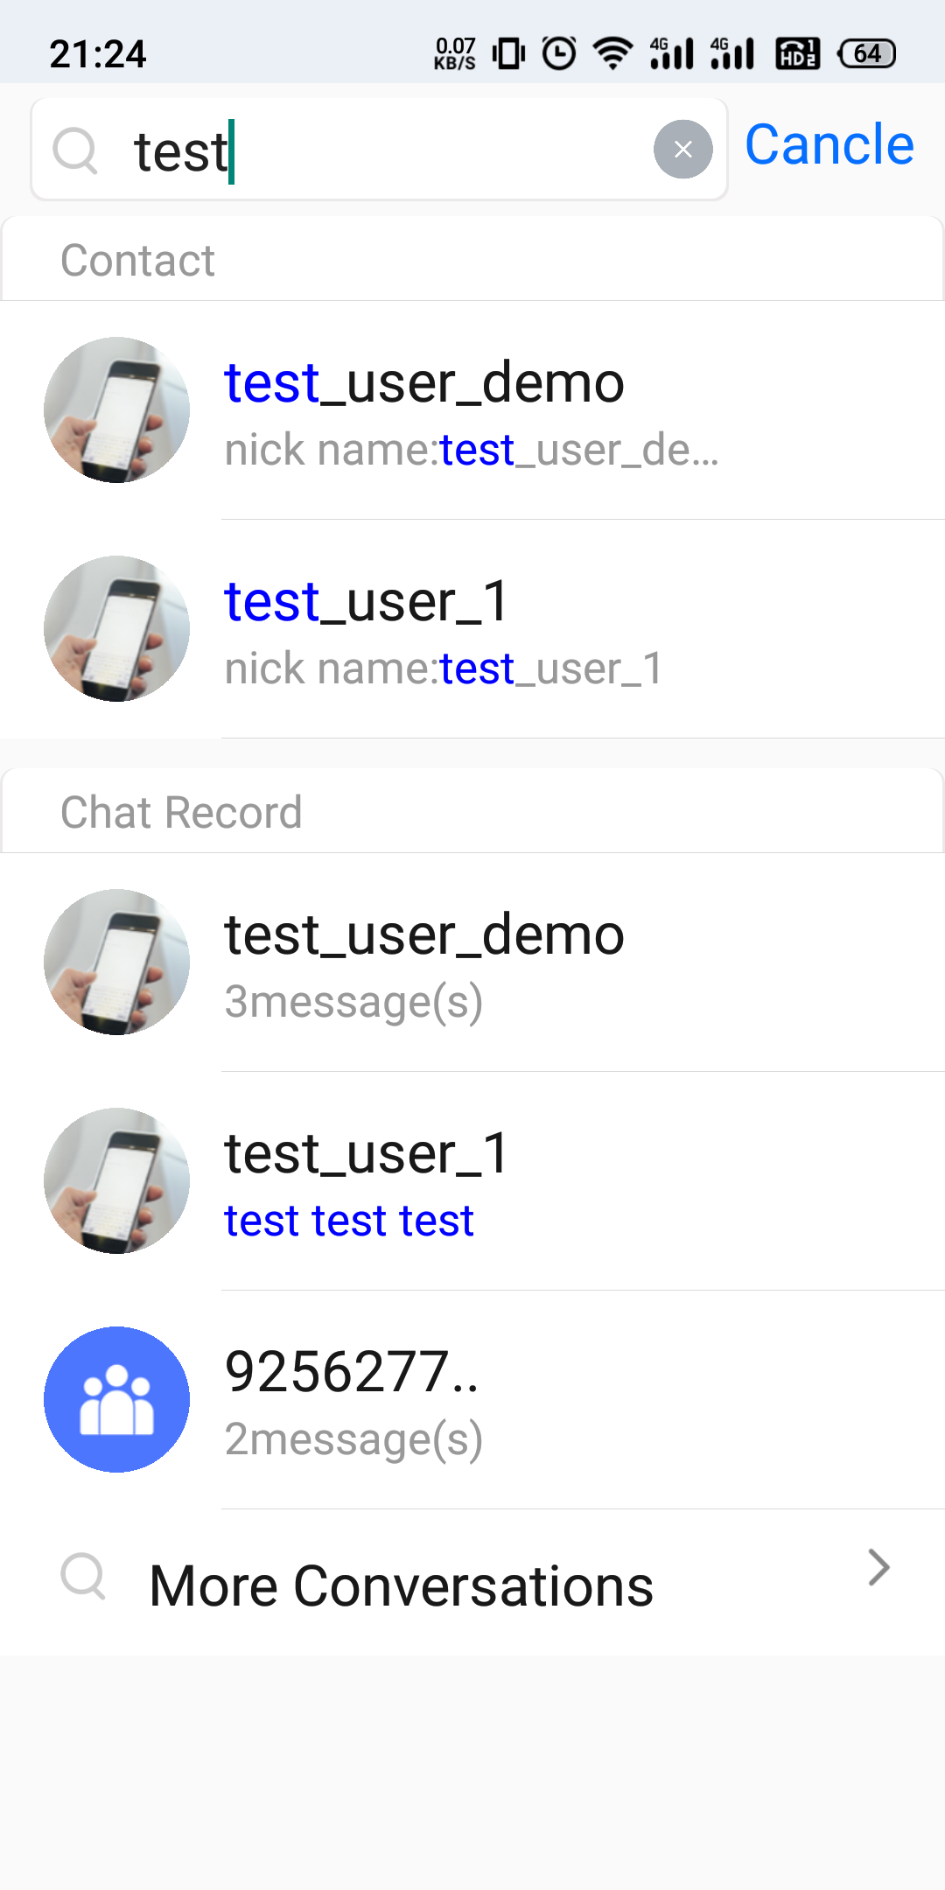Open group 9256277.. with 2message(s)
Image resolution: width=945 pixels, height=1890 pixels.
pos(472,1400)
